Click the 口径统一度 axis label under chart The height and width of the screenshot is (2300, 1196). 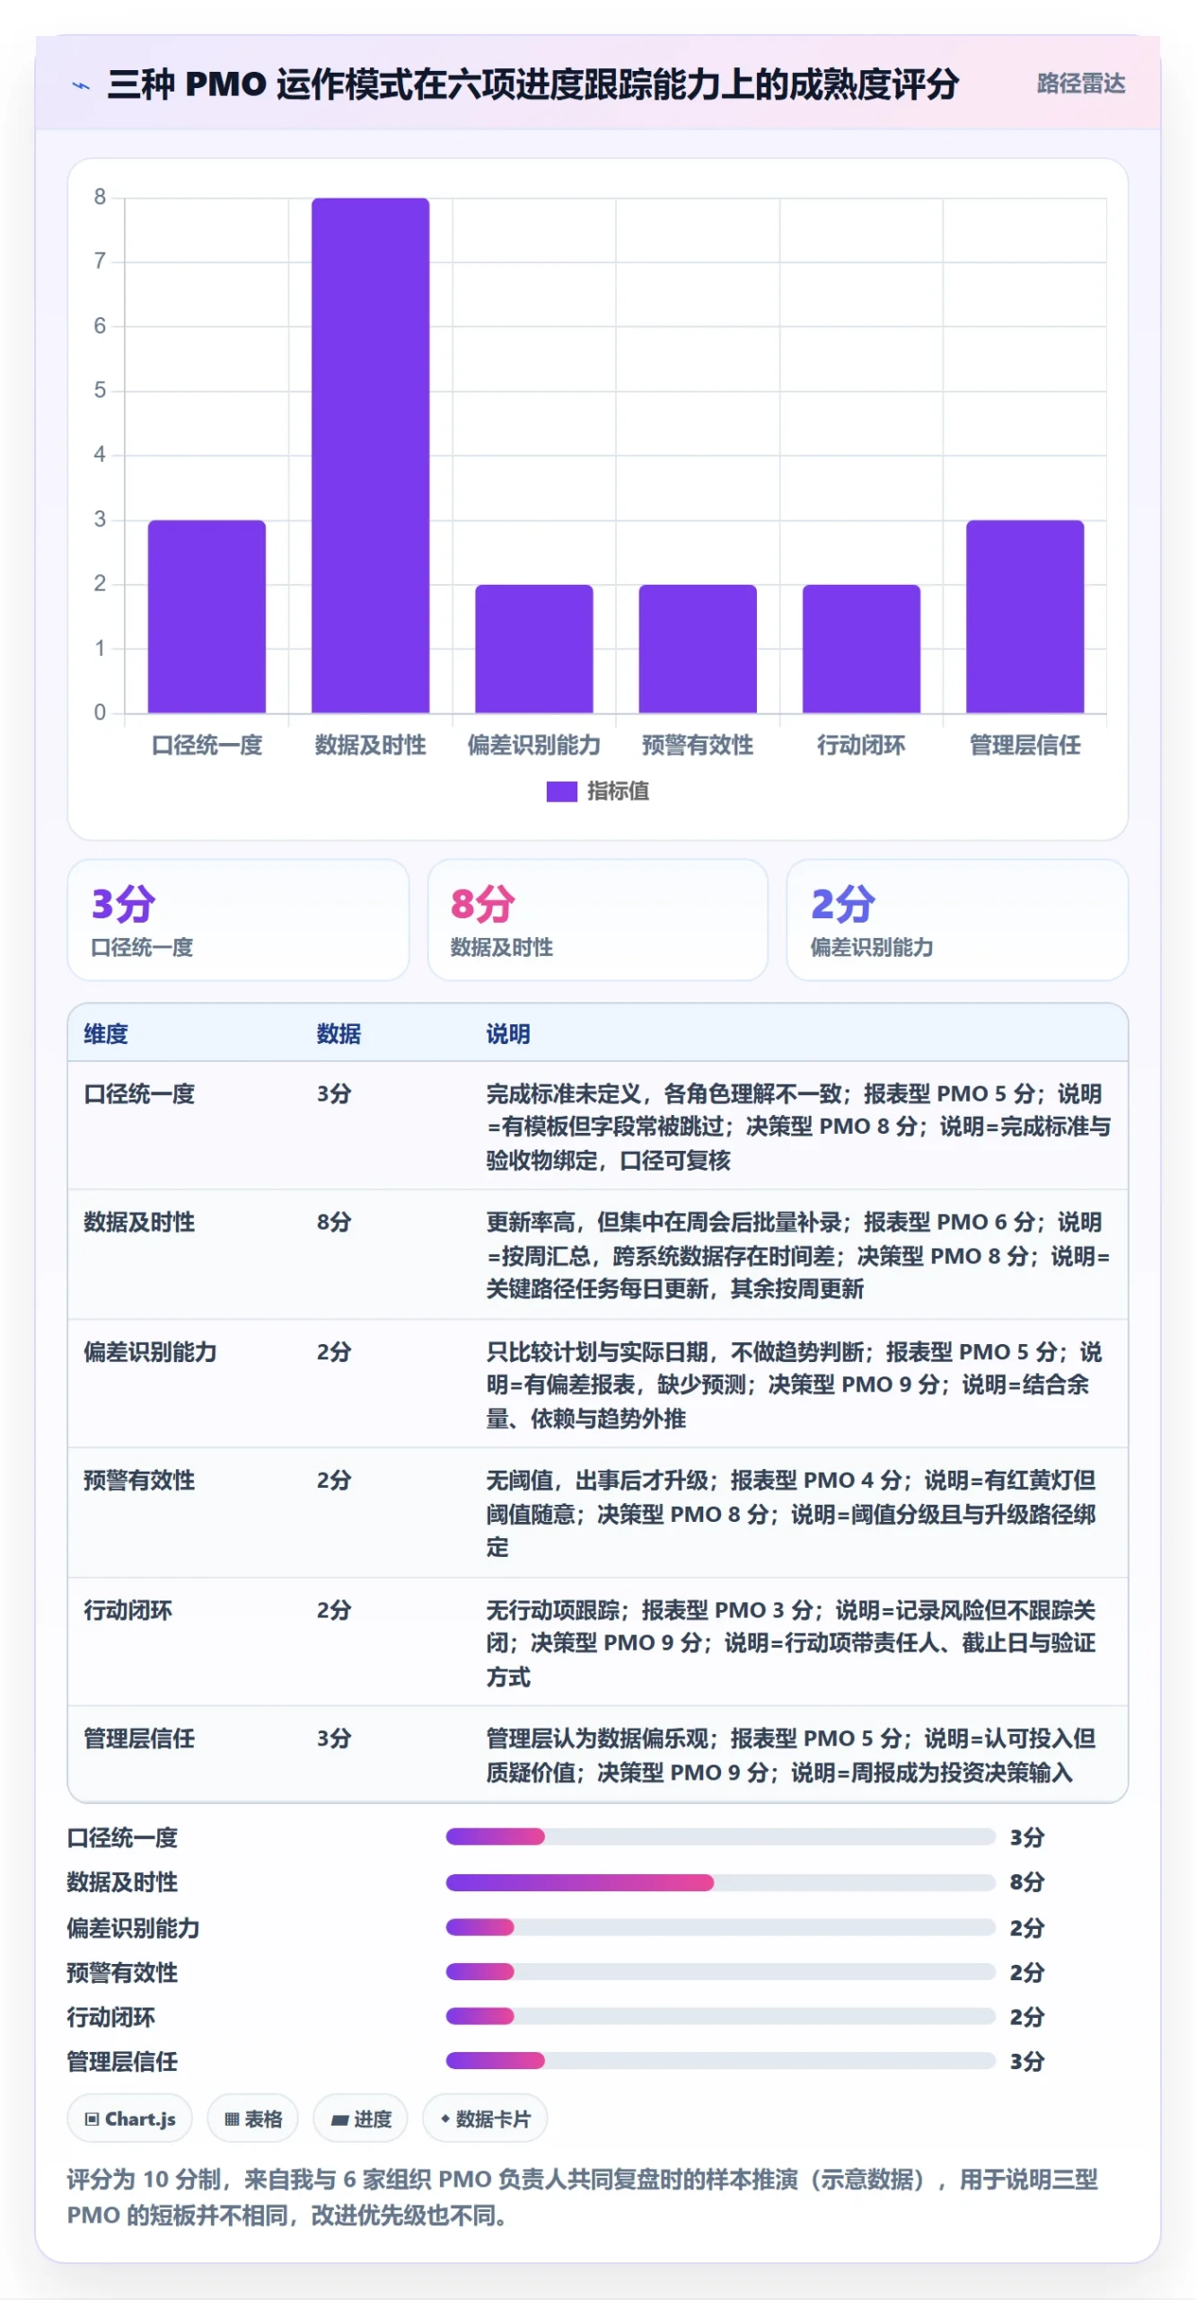207,745
